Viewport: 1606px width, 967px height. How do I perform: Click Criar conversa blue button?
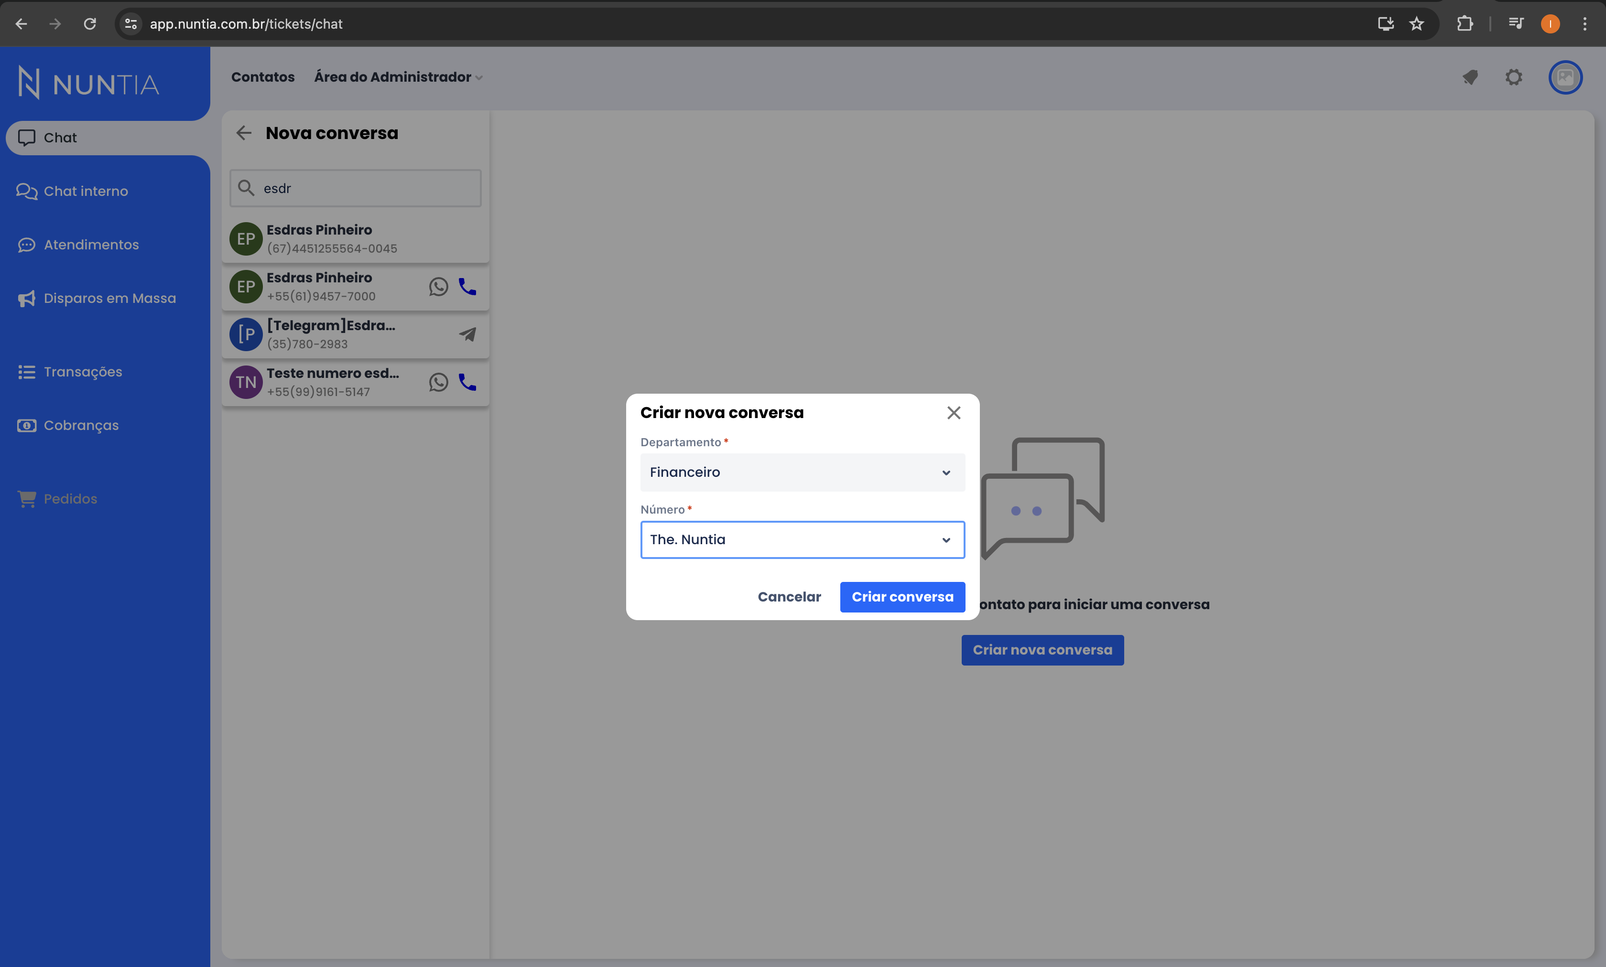click(903, 596)
